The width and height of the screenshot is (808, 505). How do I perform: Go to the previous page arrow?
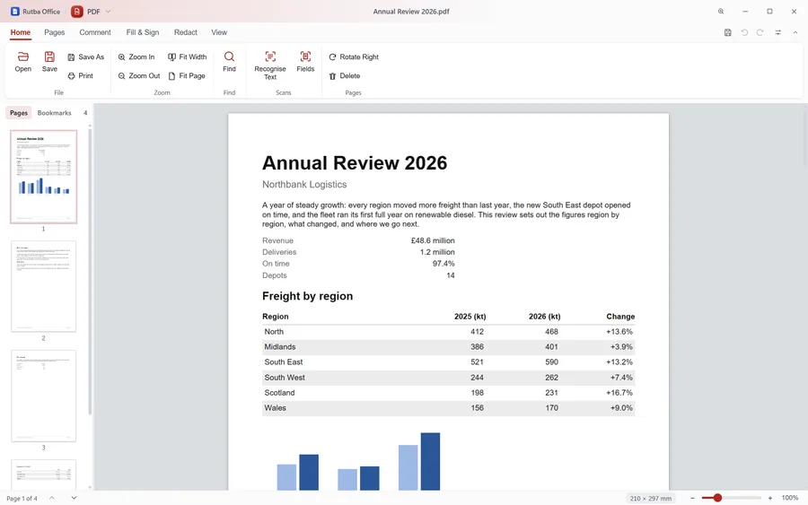(x=51, y=498)
